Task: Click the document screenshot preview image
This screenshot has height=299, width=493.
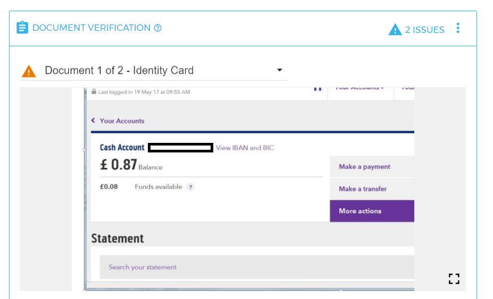Action: [x=249, y=189]
